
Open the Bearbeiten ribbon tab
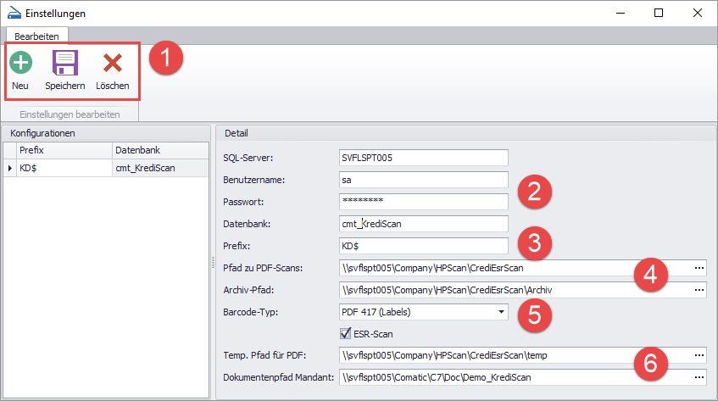click(x=36, y=37)
